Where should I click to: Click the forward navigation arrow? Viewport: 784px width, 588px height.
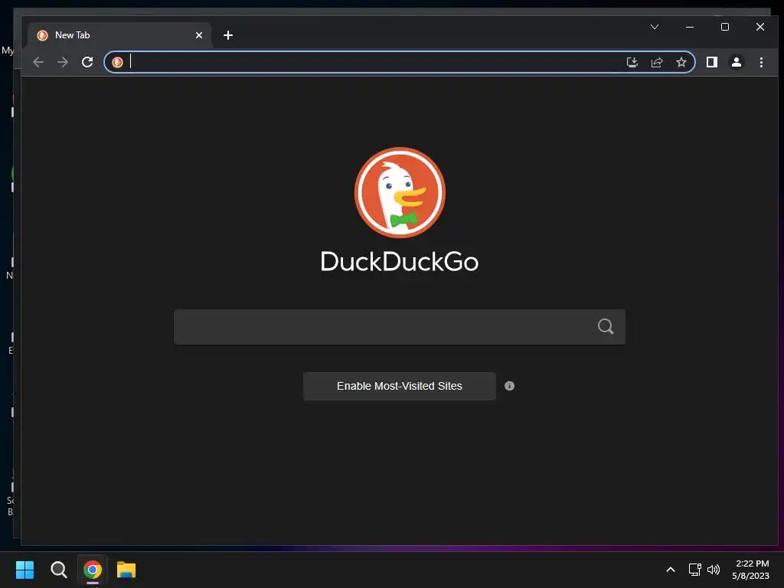tap(63, 62)
